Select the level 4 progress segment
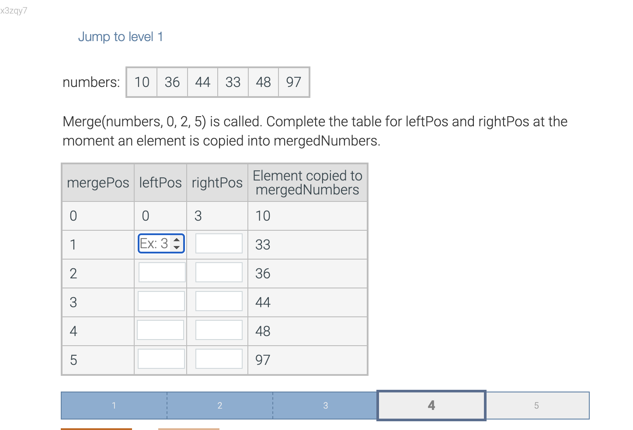 431,405
